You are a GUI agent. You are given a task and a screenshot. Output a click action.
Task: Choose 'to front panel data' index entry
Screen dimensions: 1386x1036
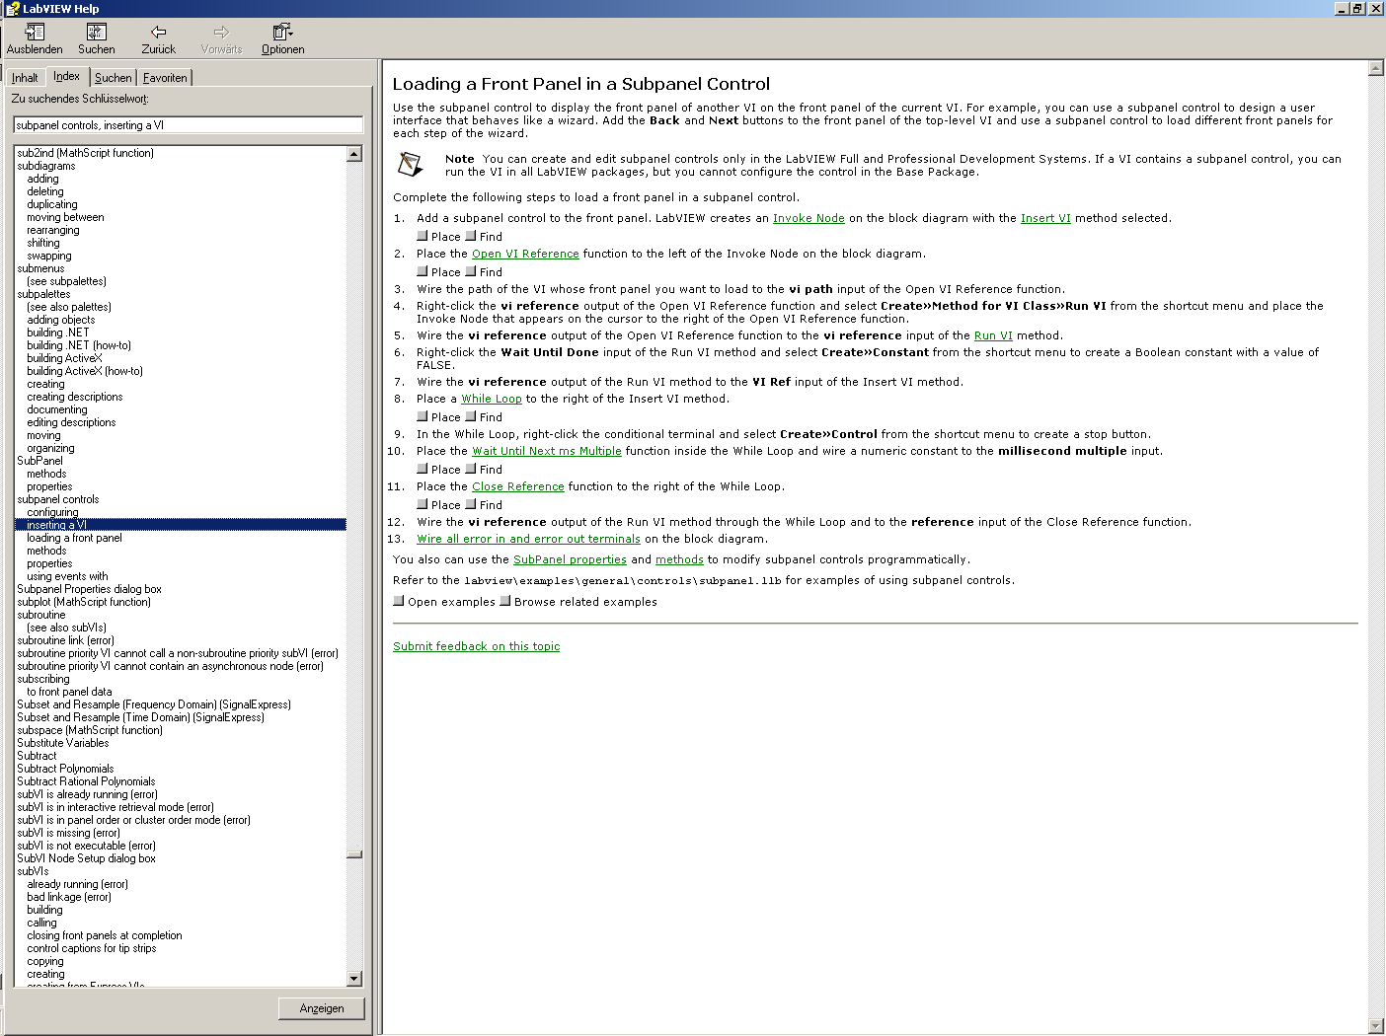tap(70, 692)
